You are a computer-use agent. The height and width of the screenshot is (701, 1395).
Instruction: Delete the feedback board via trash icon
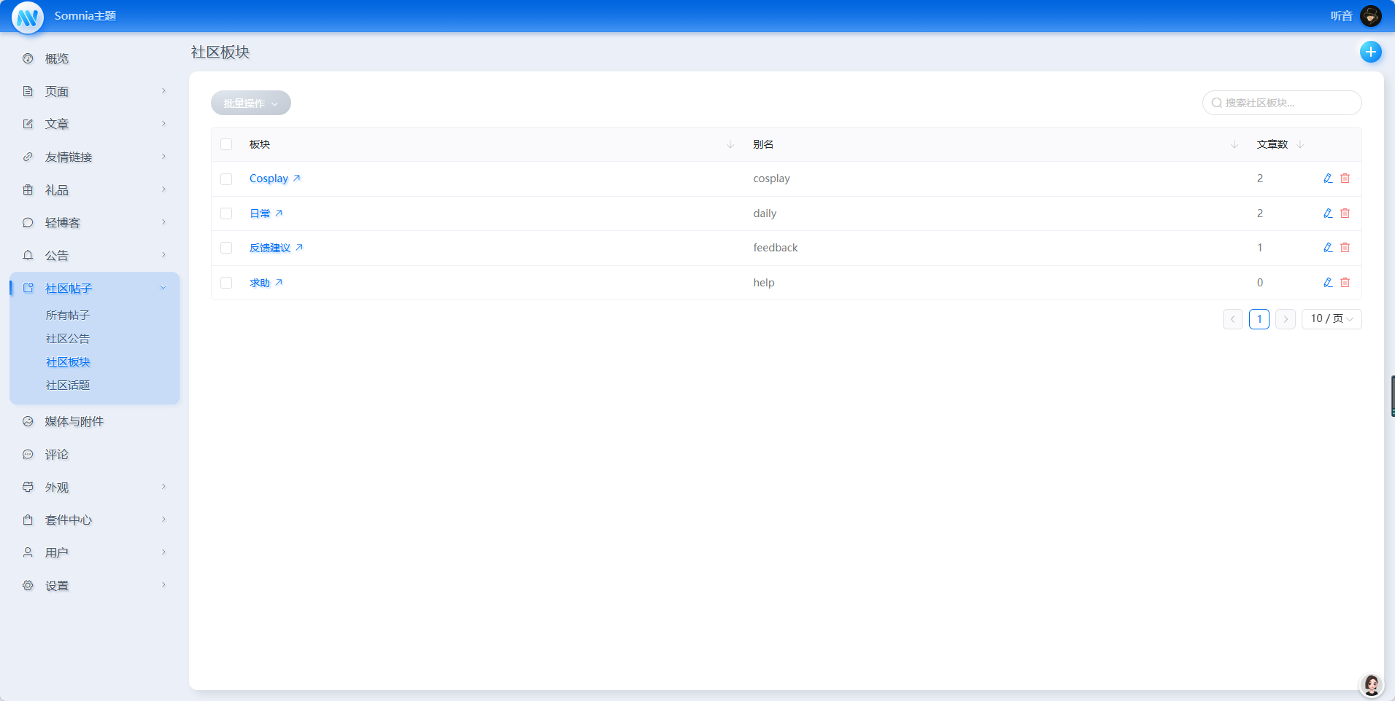tap(1345, 248)
